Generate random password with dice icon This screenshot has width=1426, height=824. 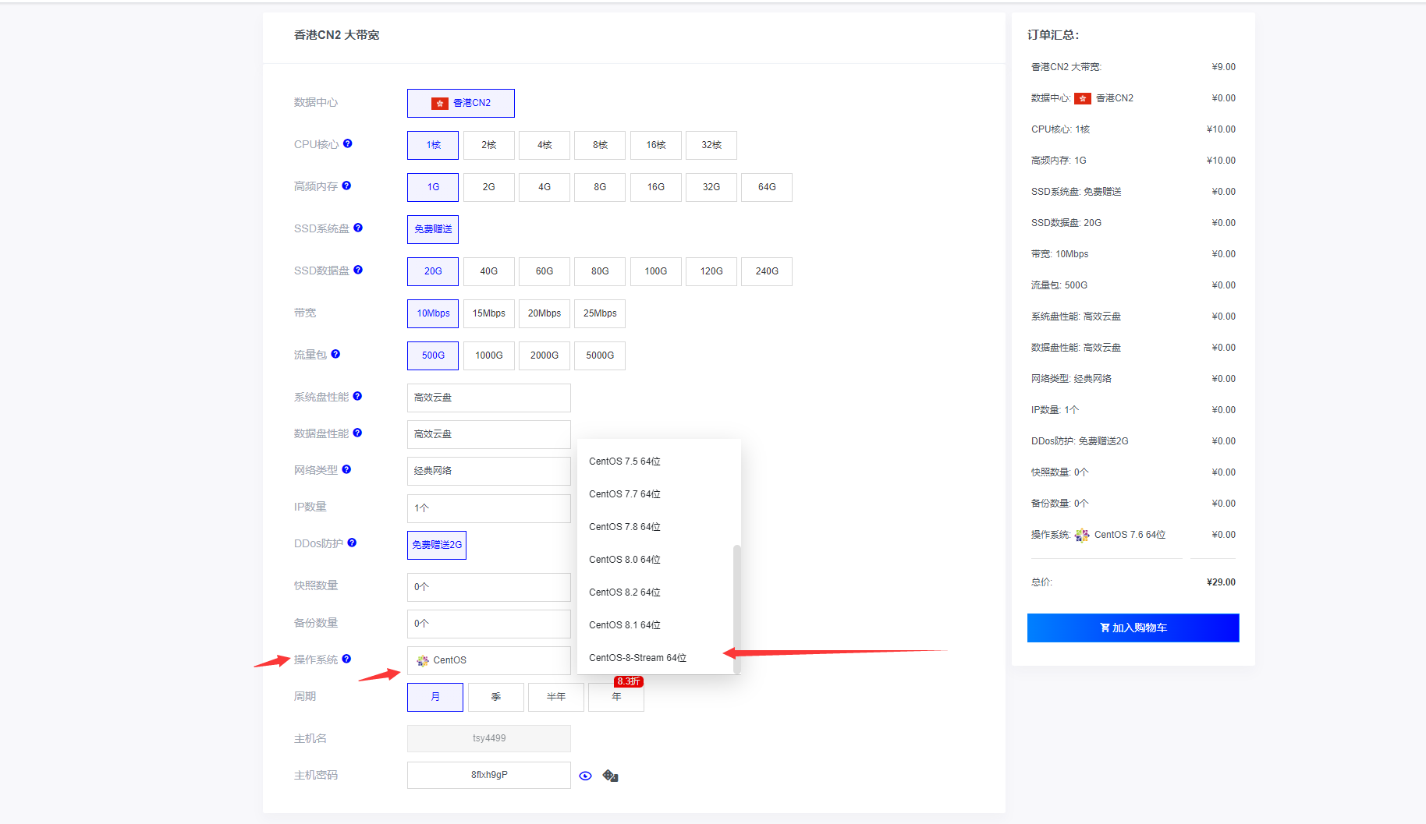610,776
